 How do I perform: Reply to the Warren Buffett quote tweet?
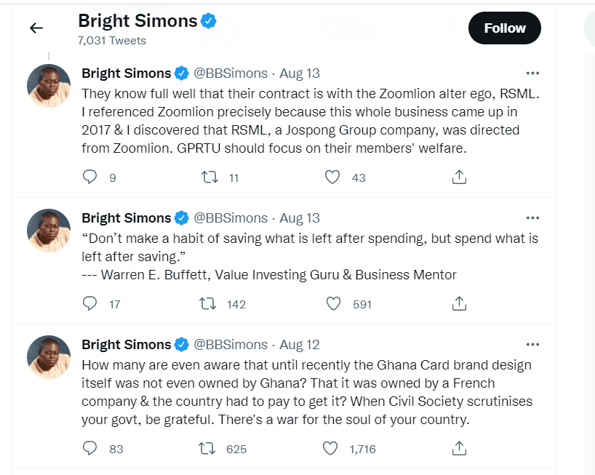[90, 303]
